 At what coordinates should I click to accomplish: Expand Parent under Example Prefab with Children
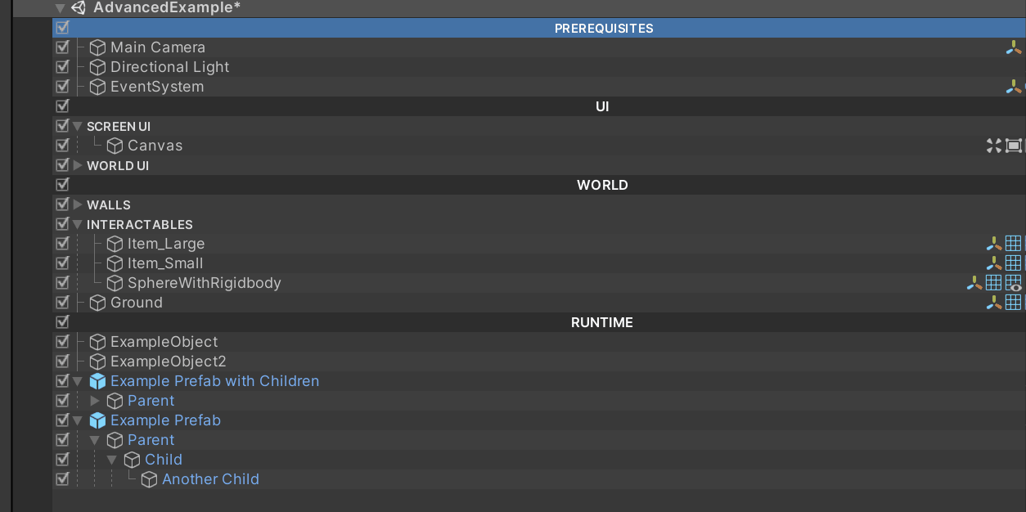(x=95, y=401)
